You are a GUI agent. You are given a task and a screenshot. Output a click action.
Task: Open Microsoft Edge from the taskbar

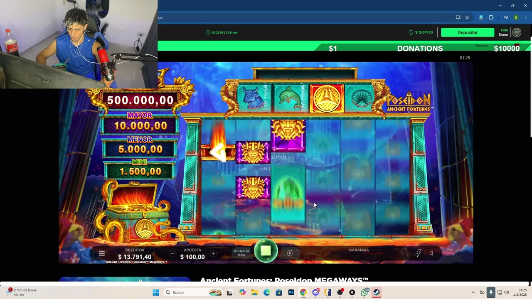point(266,292)
